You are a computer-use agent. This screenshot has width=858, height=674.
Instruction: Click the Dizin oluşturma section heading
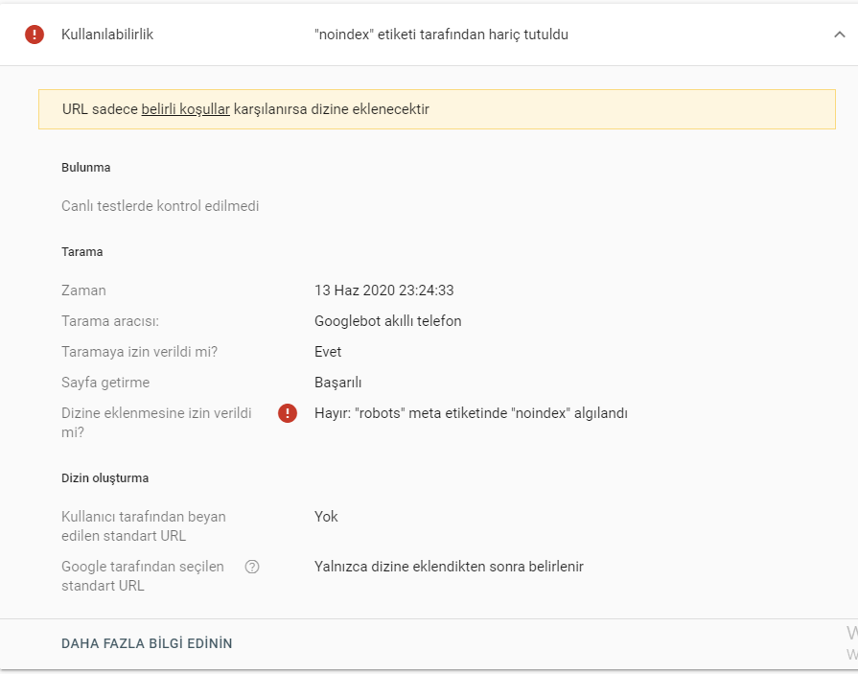click(x=105, y=478)
